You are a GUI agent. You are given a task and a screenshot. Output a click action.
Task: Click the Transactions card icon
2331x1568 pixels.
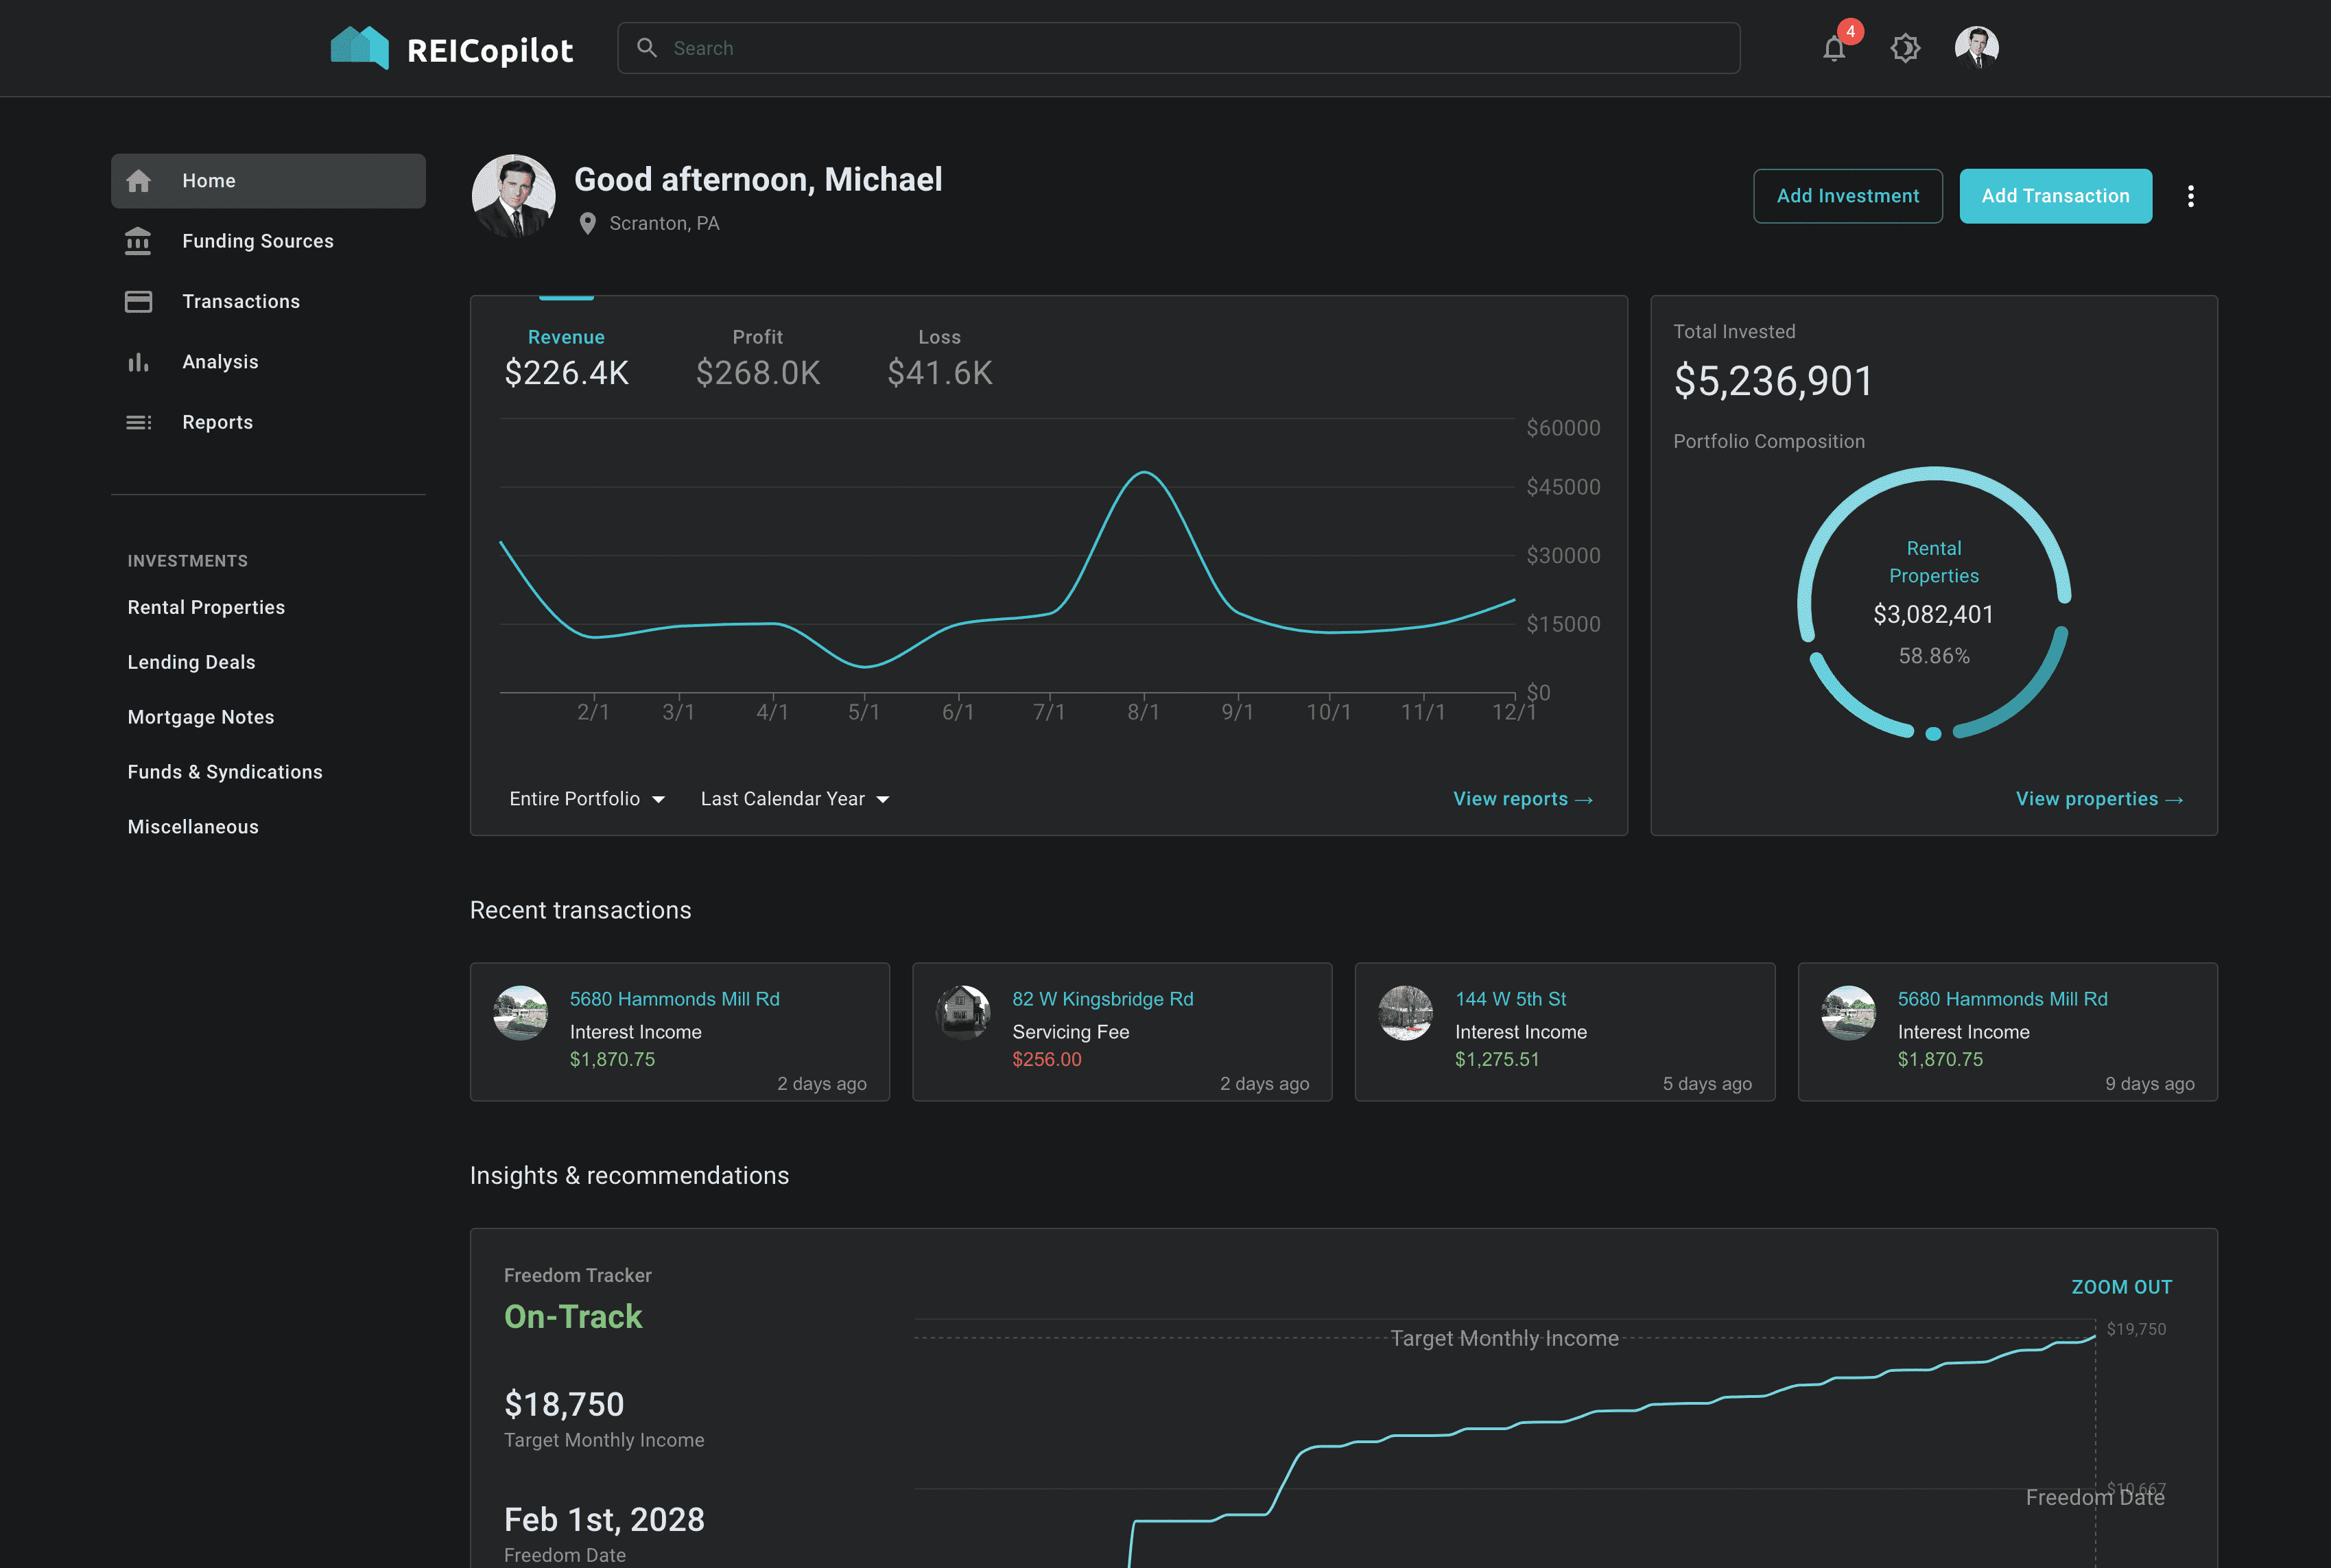[138, 301]
